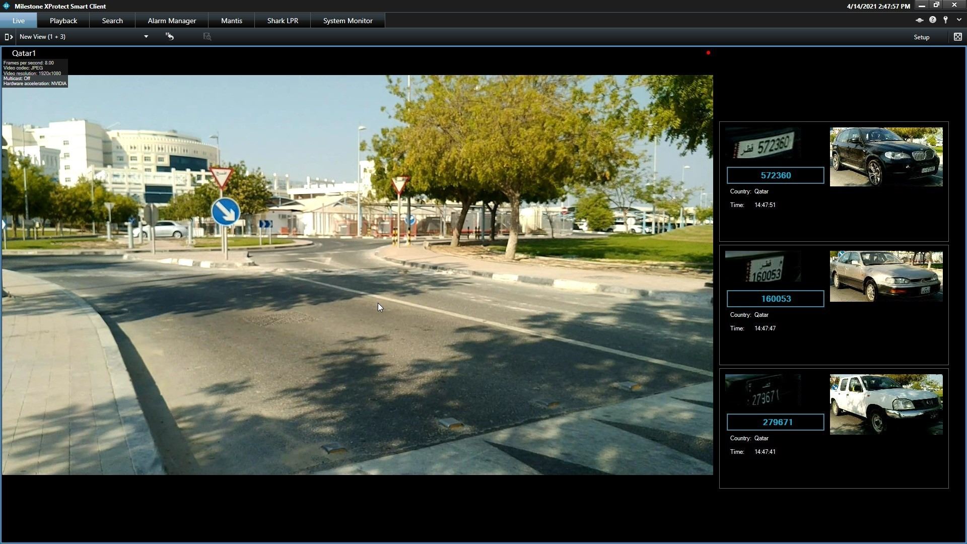Expand the top-right options chevron
The width and height of the screenshot is (967, 544).
[x=959, y=20]
